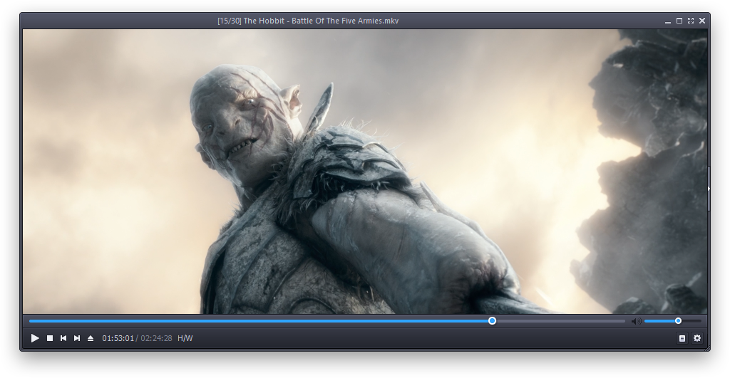
Task: Click the seek bar handle
Action: [x=492, y=321]
